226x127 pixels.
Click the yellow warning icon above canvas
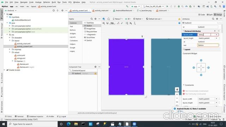(x=179, y=19)
